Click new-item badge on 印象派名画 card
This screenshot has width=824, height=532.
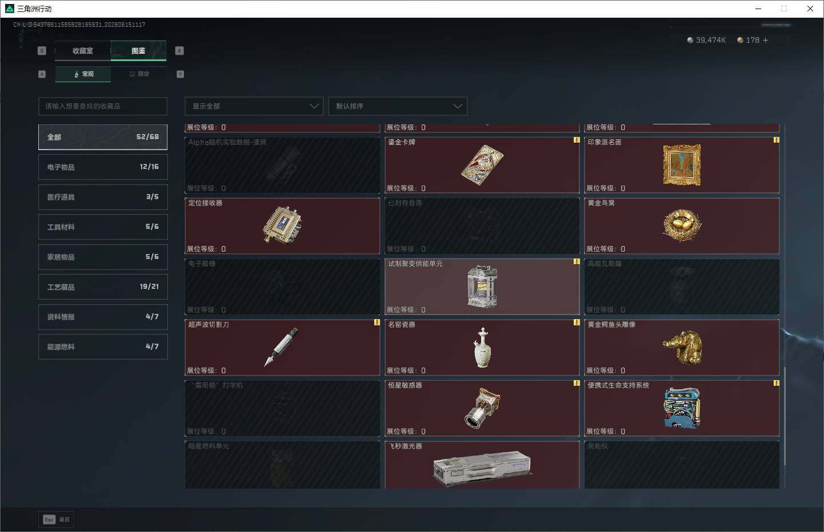(776, 140)
